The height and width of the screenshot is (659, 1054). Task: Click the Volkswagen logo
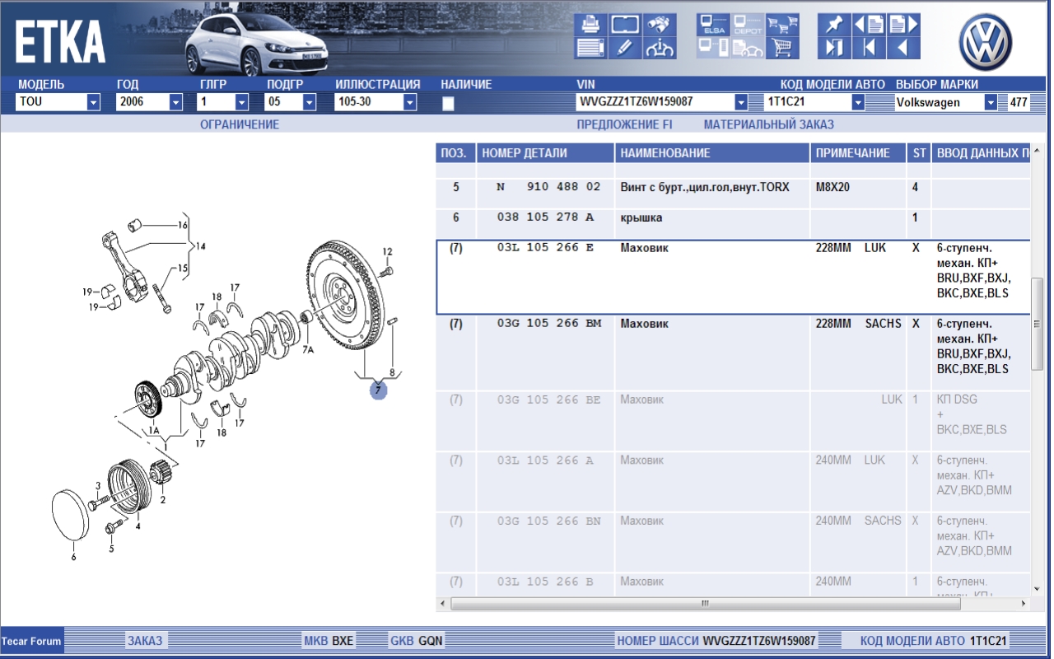[x=986, y=43]
